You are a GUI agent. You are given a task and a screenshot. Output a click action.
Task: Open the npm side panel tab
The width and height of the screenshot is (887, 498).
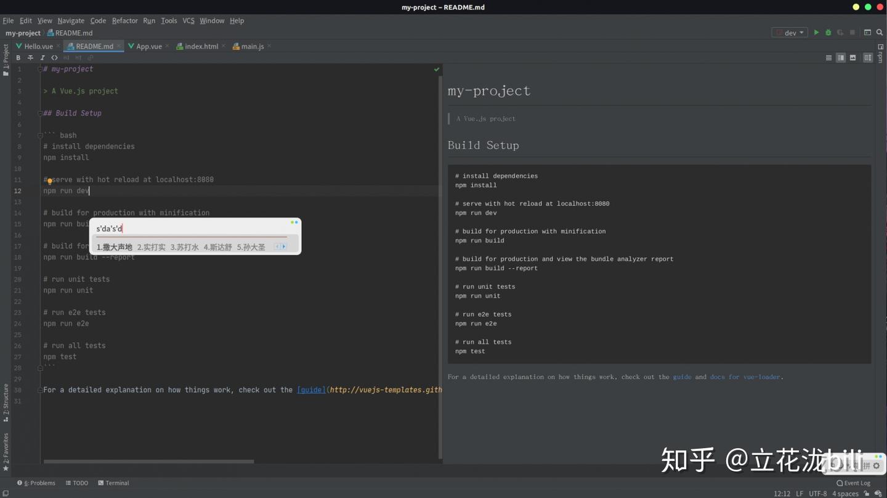(x=880, y=58)
